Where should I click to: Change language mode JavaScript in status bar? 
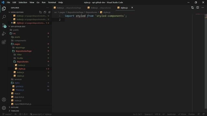tap(171, 114)
